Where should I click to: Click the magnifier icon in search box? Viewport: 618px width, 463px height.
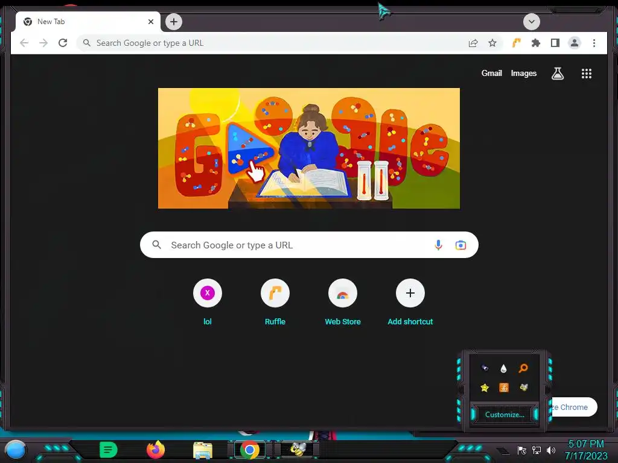156,245
